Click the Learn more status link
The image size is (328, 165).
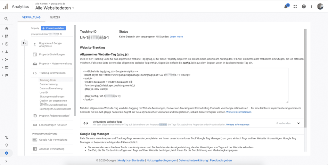(176, 37)
